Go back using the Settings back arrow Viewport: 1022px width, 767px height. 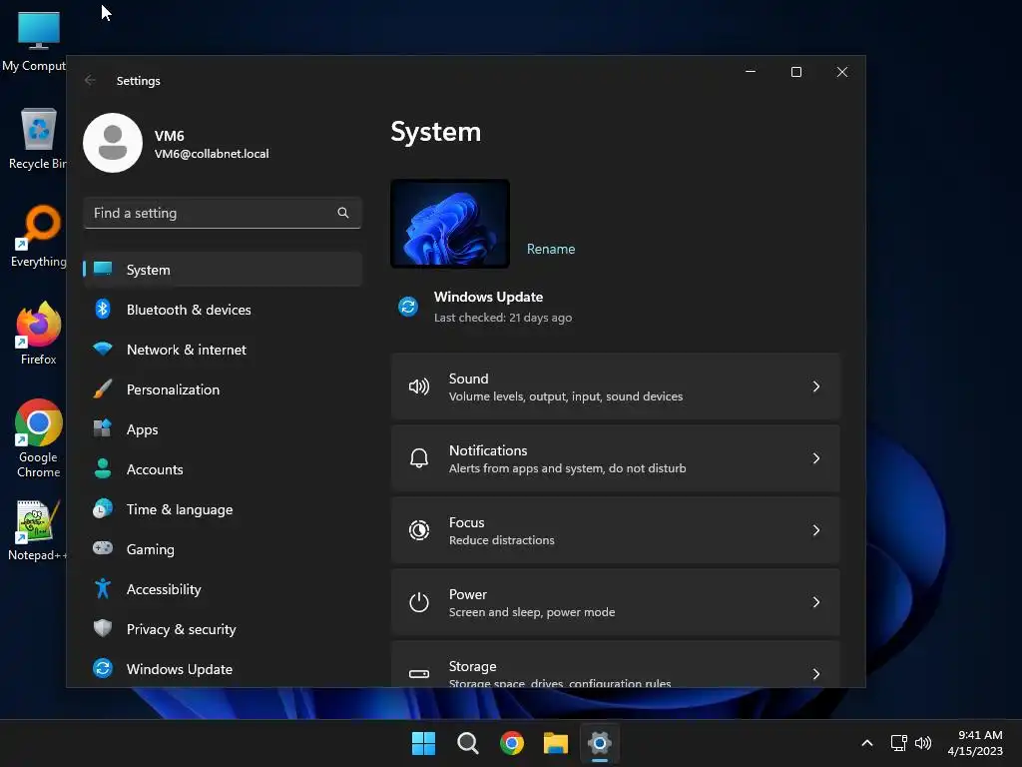pyautogui.click(x=90, y=80)
